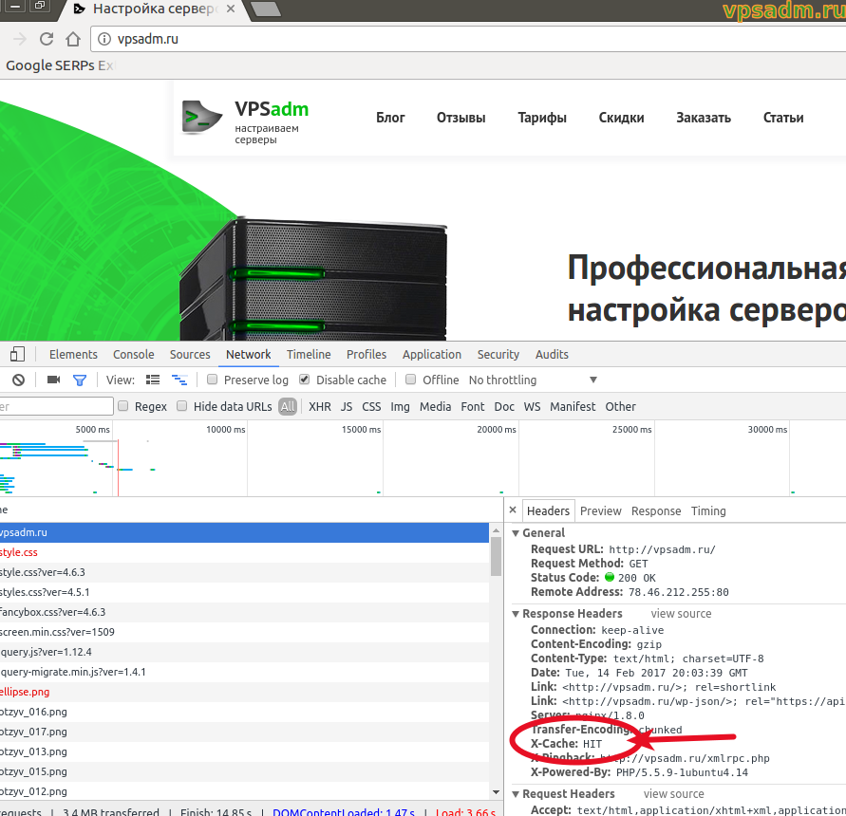View site information icon in address bar
846x816 pixels.
tap(104, 39)
